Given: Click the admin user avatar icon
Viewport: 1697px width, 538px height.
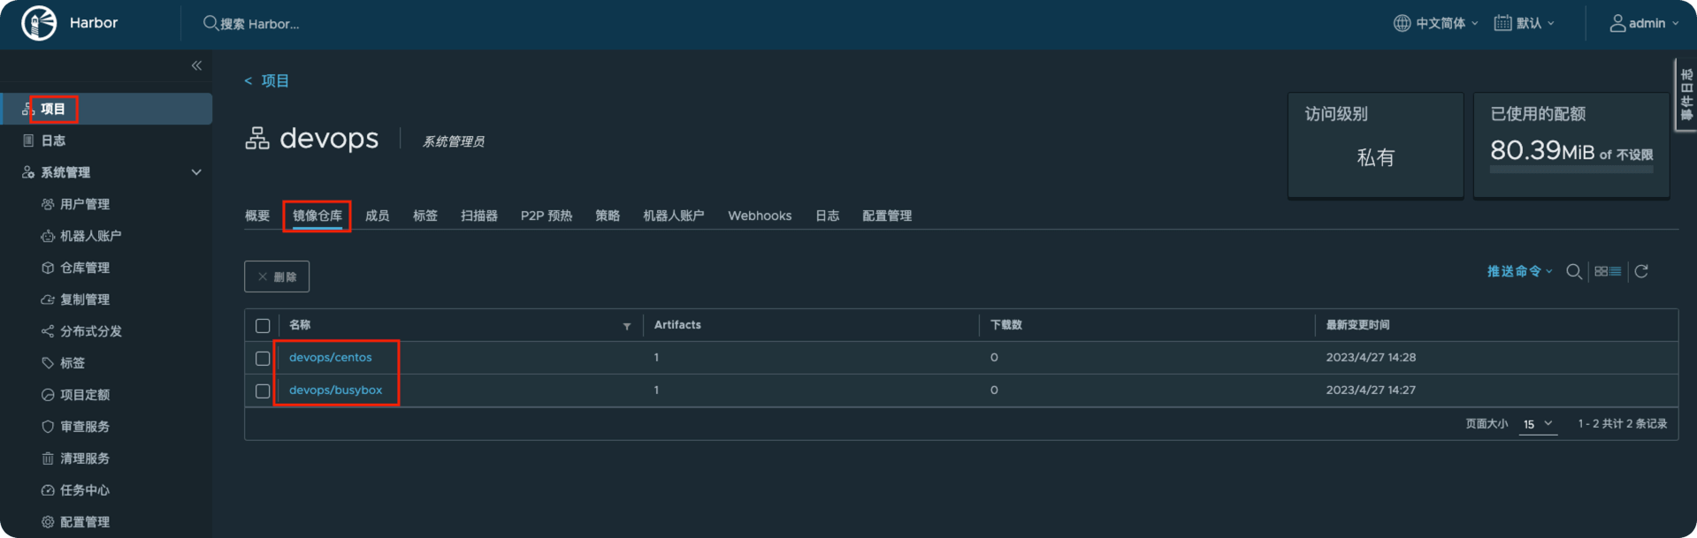Looking at the screenshot, I should pos(1617,23).
